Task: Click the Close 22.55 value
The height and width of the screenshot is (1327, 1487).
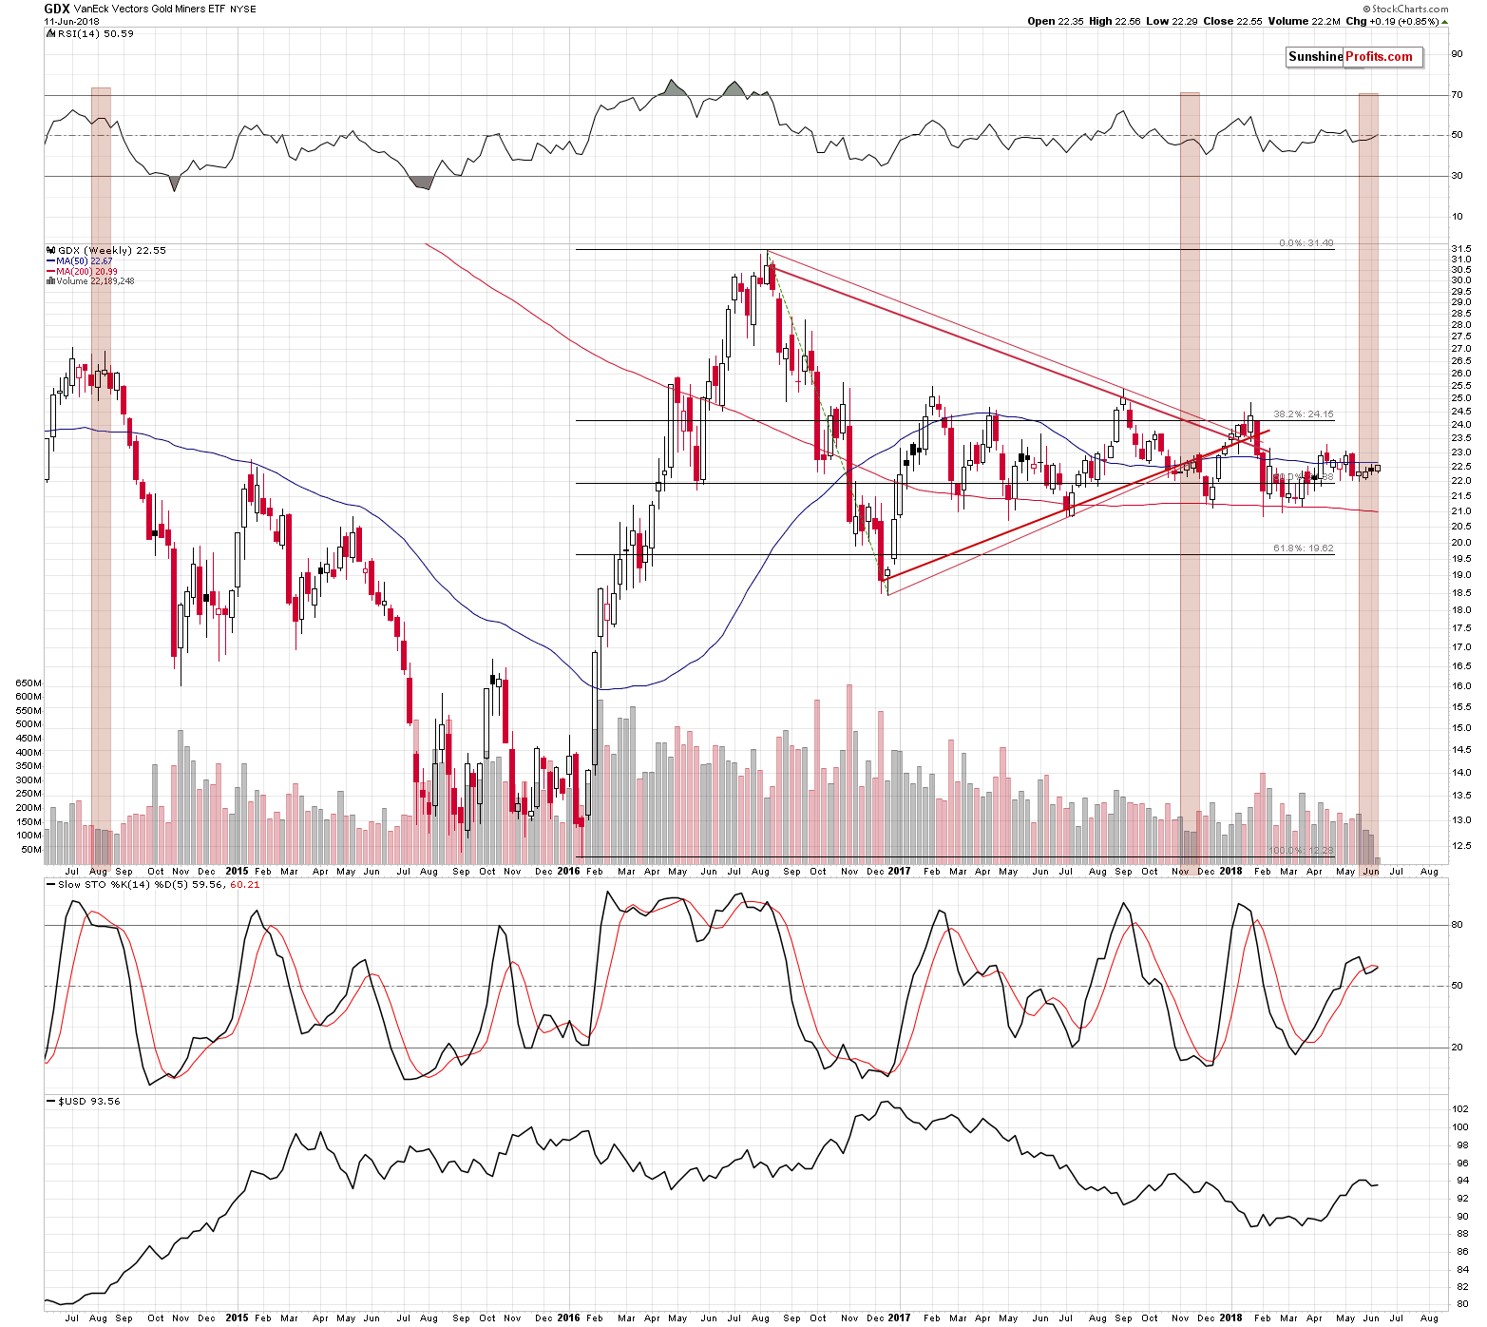Action: point(1231,21)
